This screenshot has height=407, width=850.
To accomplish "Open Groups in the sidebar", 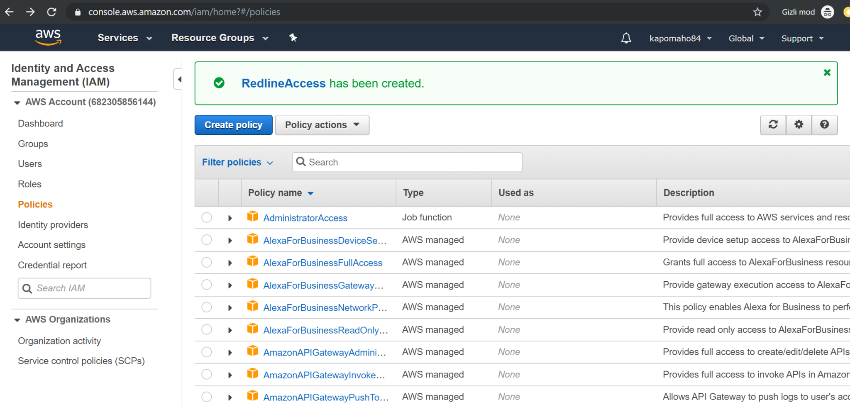I will (x=33, y=144).
